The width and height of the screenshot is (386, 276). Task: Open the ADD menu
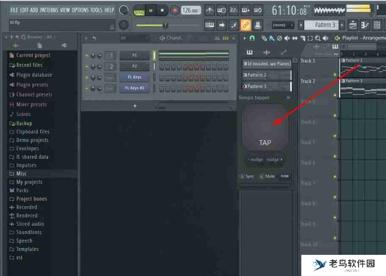click(34, 10)
